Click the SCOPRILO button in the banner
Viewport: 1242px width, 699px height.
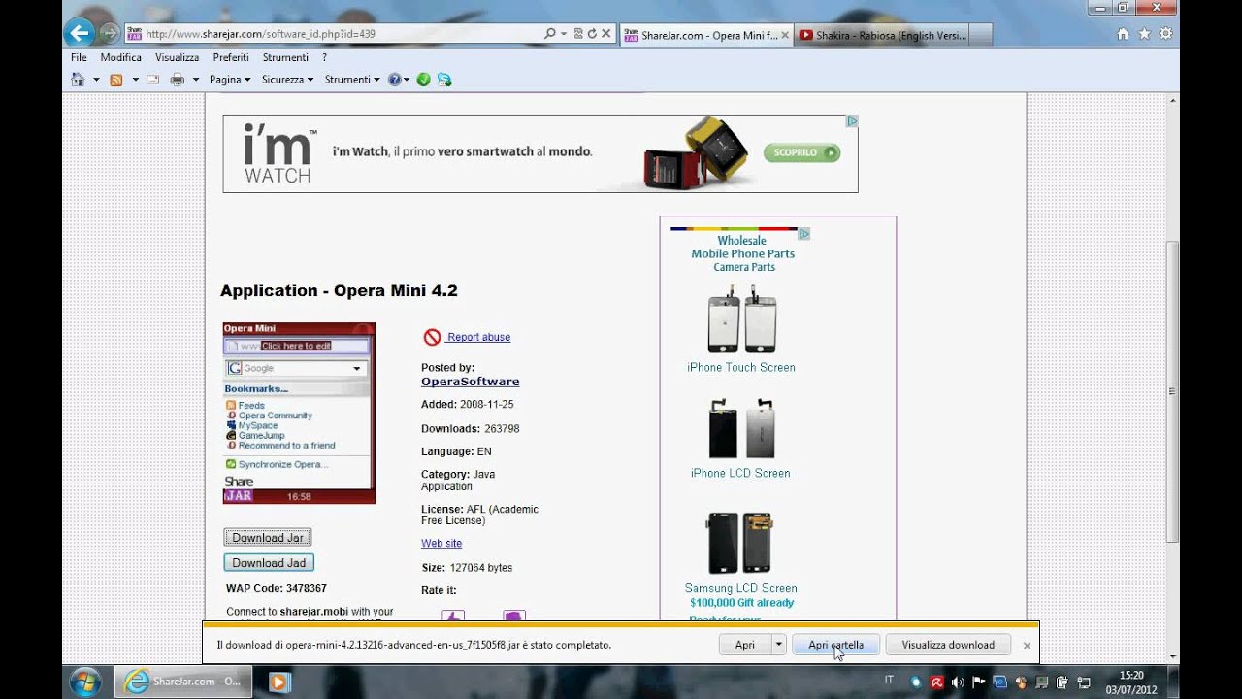[801, 152]
